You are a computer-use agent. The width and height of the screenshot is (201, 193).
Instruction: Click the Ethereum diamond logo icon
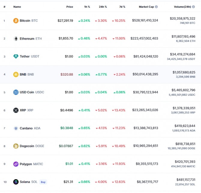click(16, 39)
